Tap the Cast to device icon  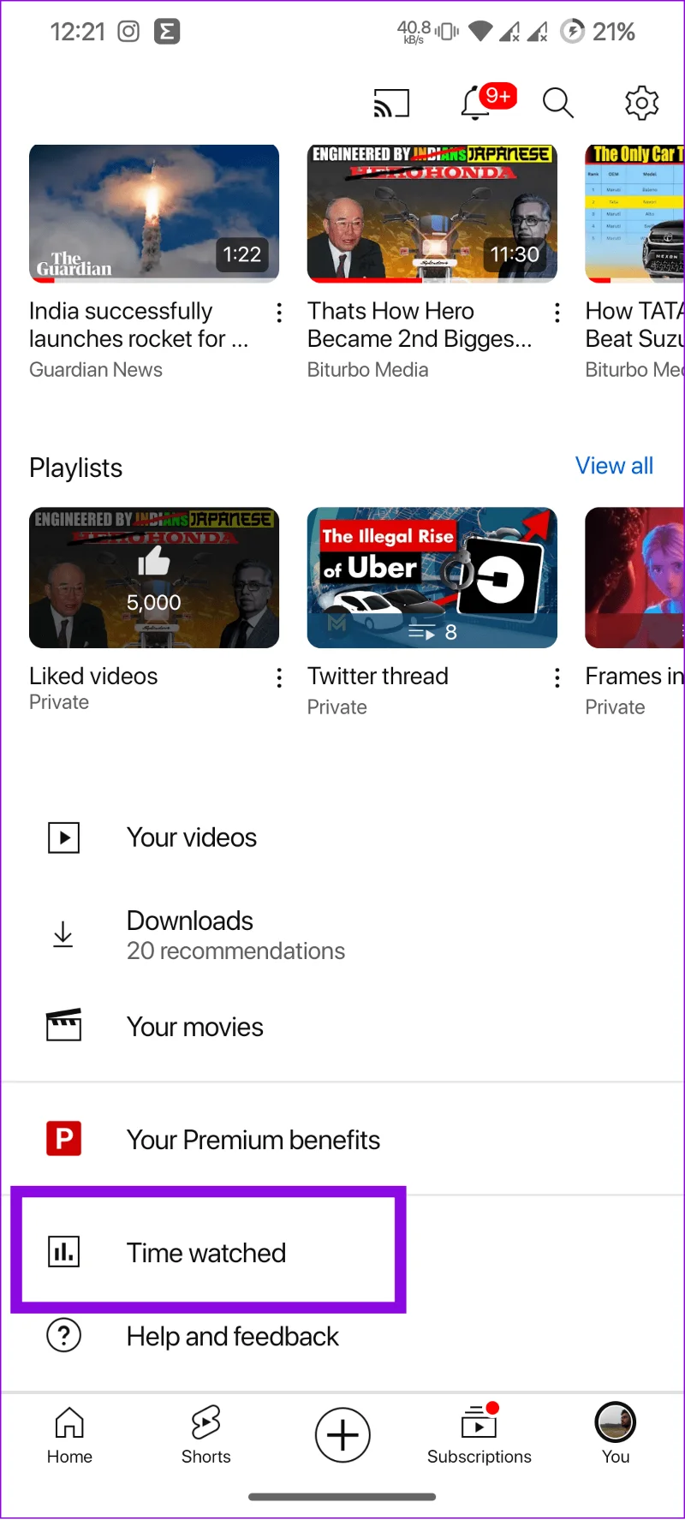coord(391,104)
